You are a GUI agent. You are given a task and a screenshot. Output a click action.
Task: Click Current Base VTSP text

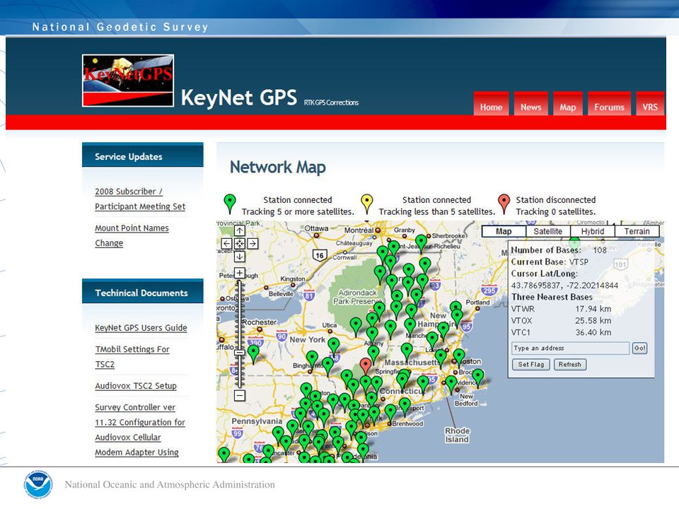550,262
